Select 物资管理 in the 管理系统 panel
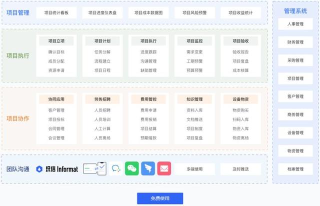Screen dimensions: 320x206 click(295, 151)
